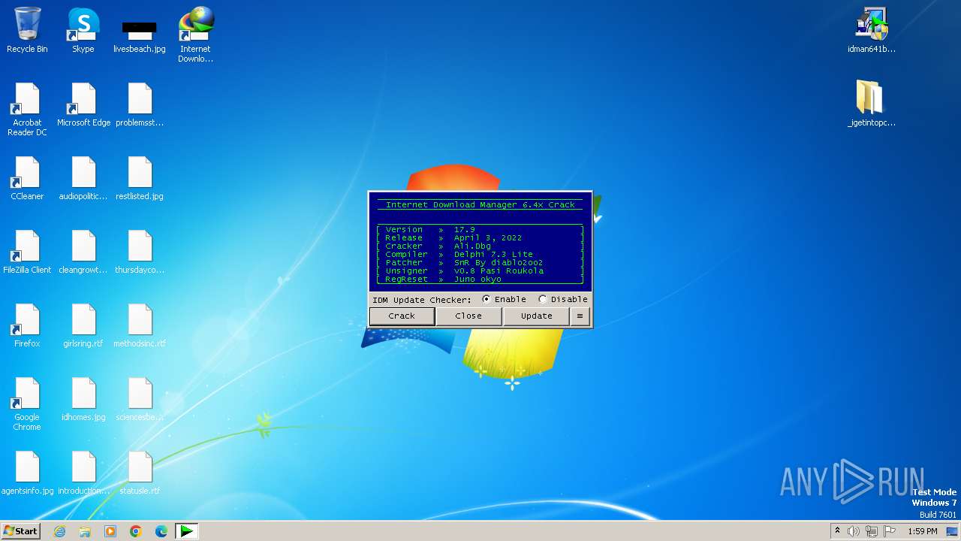
Task: Select the problemsst file icon
Action: coord(140,105)
